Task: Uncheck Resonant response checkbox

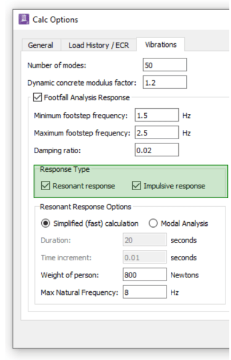Action: click(45, 186)
